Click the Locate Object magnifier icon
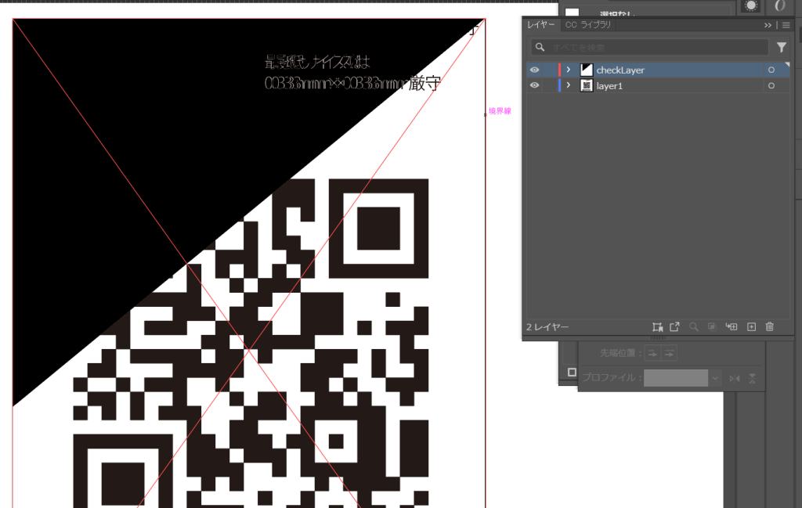Screen dimensions: 802x508 pyautogui.click(x=694, y=326)
